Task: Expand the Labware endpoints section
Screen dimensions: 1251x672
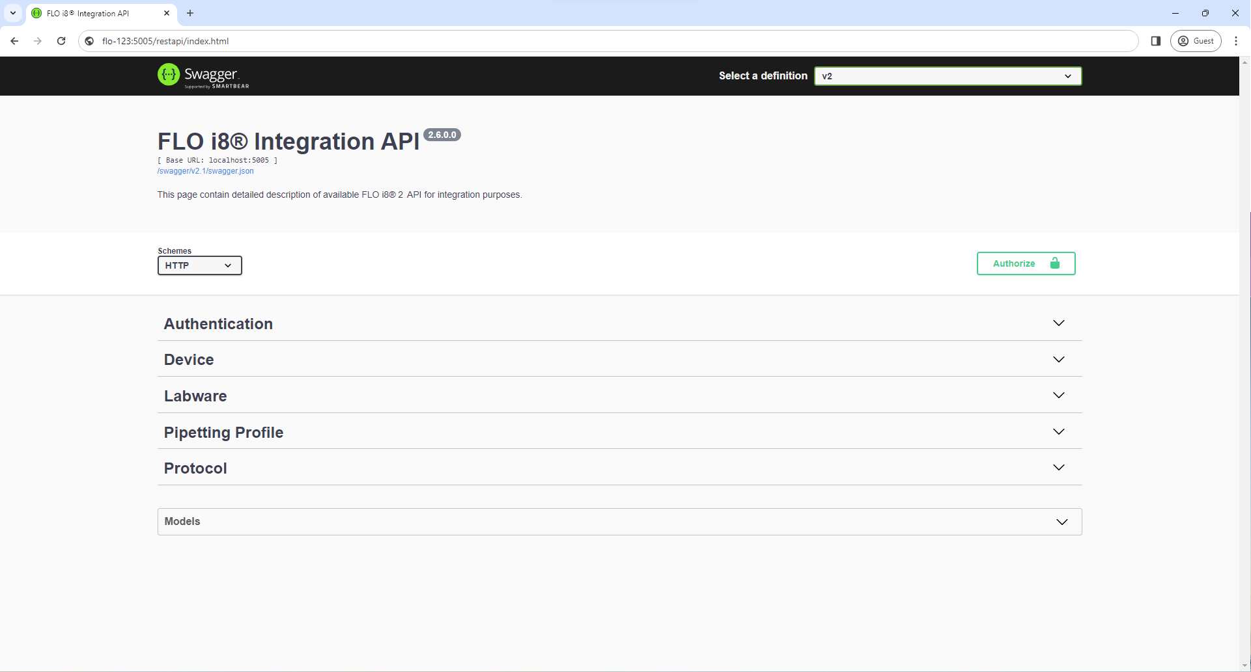Action: pos(195,396)
